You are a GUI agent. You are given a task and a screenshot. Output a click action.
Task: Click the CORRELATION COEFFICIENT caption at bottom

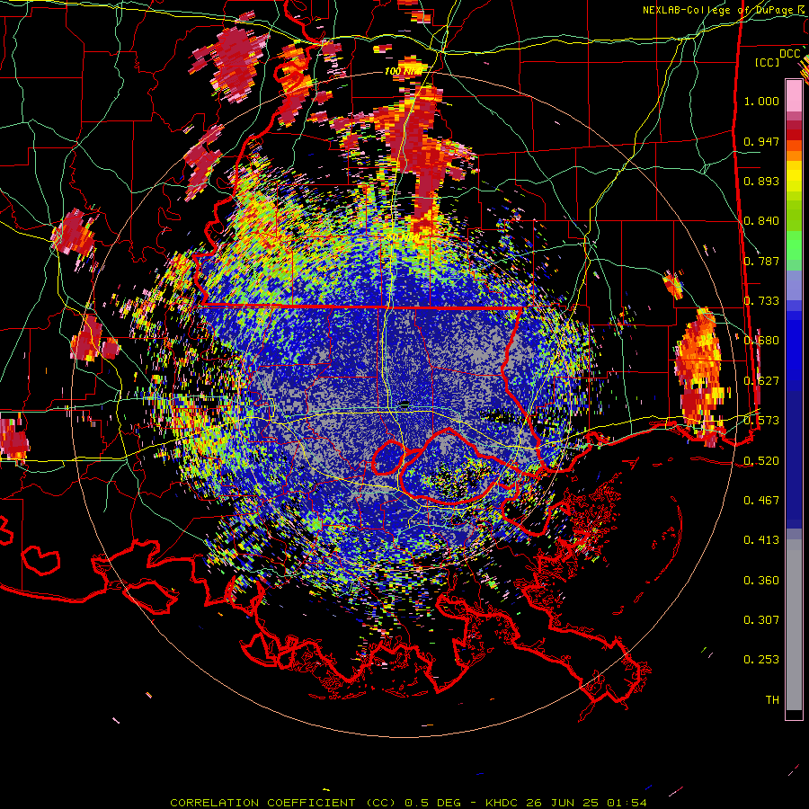point(408,803)
